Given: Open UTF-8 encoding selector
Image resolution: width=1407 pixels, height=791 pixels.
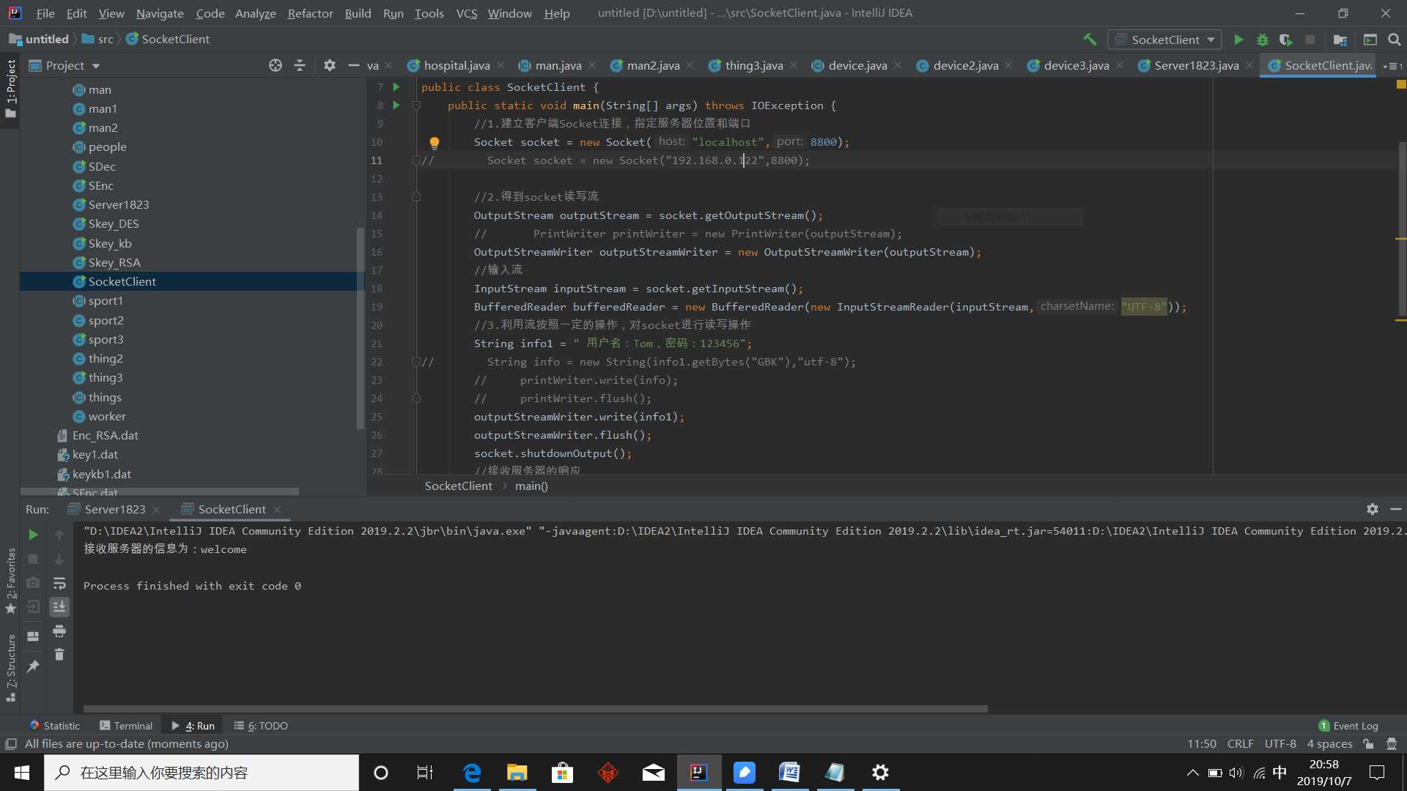Looking at the screenshot, I should [x=1280, y=743].
